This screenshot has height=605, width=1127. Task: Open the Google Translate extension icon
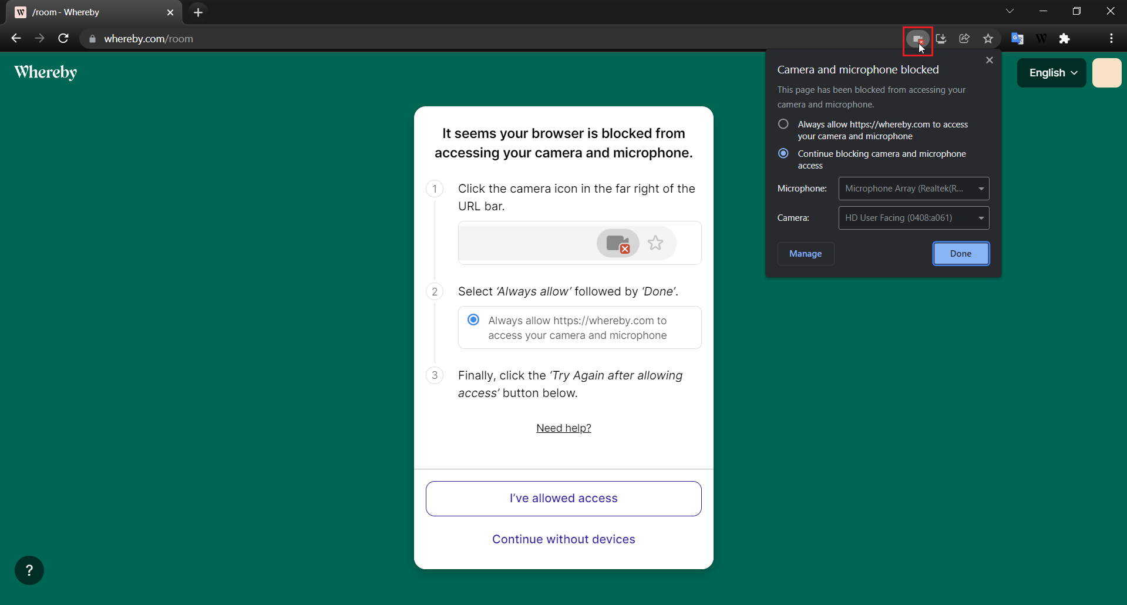click(x=1017, y=39)
